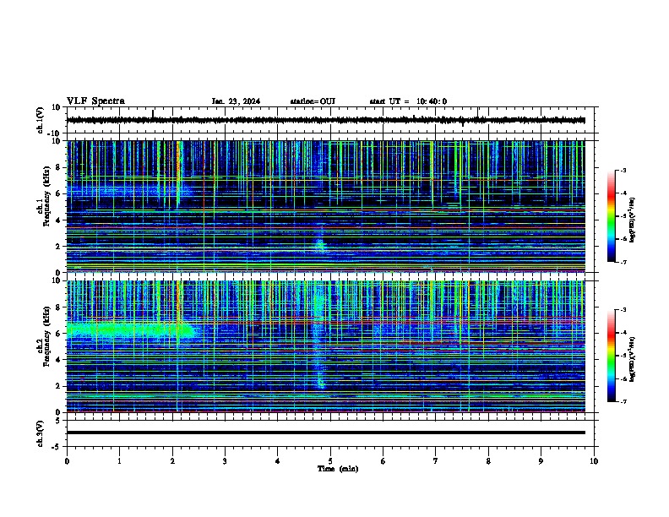This screenshot has width=669, height=517.
Task: Select the date label "Jan. 23, 2024"
Action: (x=236, y=101)
